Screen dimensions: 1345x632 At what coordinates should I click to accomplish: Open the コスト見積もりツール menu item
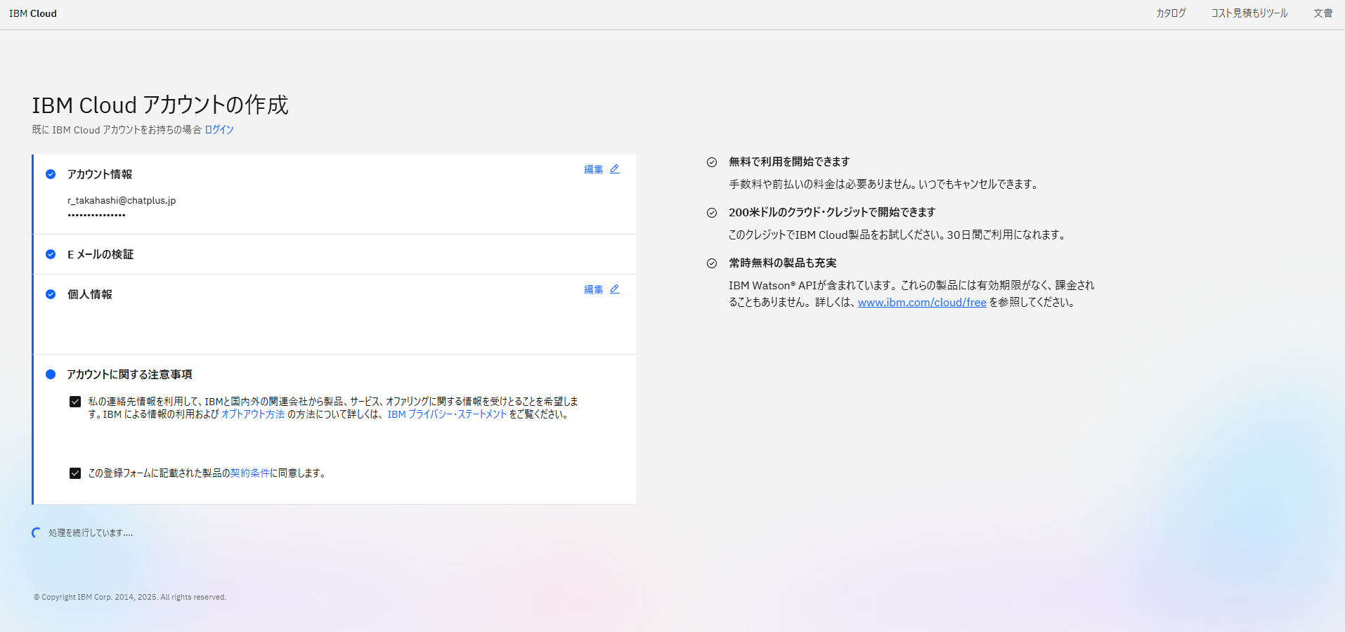pyautogui.click(x=1249, y=13)
